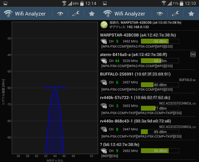Tap the green channel number 8
The image size is (199, 162).
pyautogui.click(x=117, y=129)
